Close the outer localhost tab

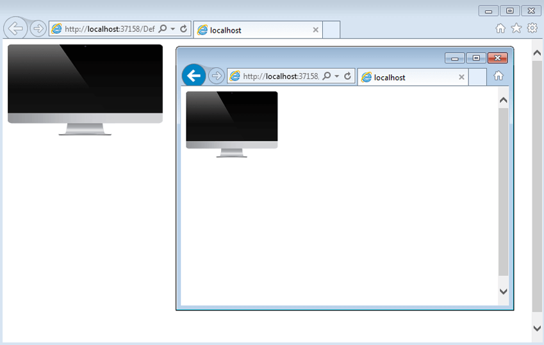315,30
